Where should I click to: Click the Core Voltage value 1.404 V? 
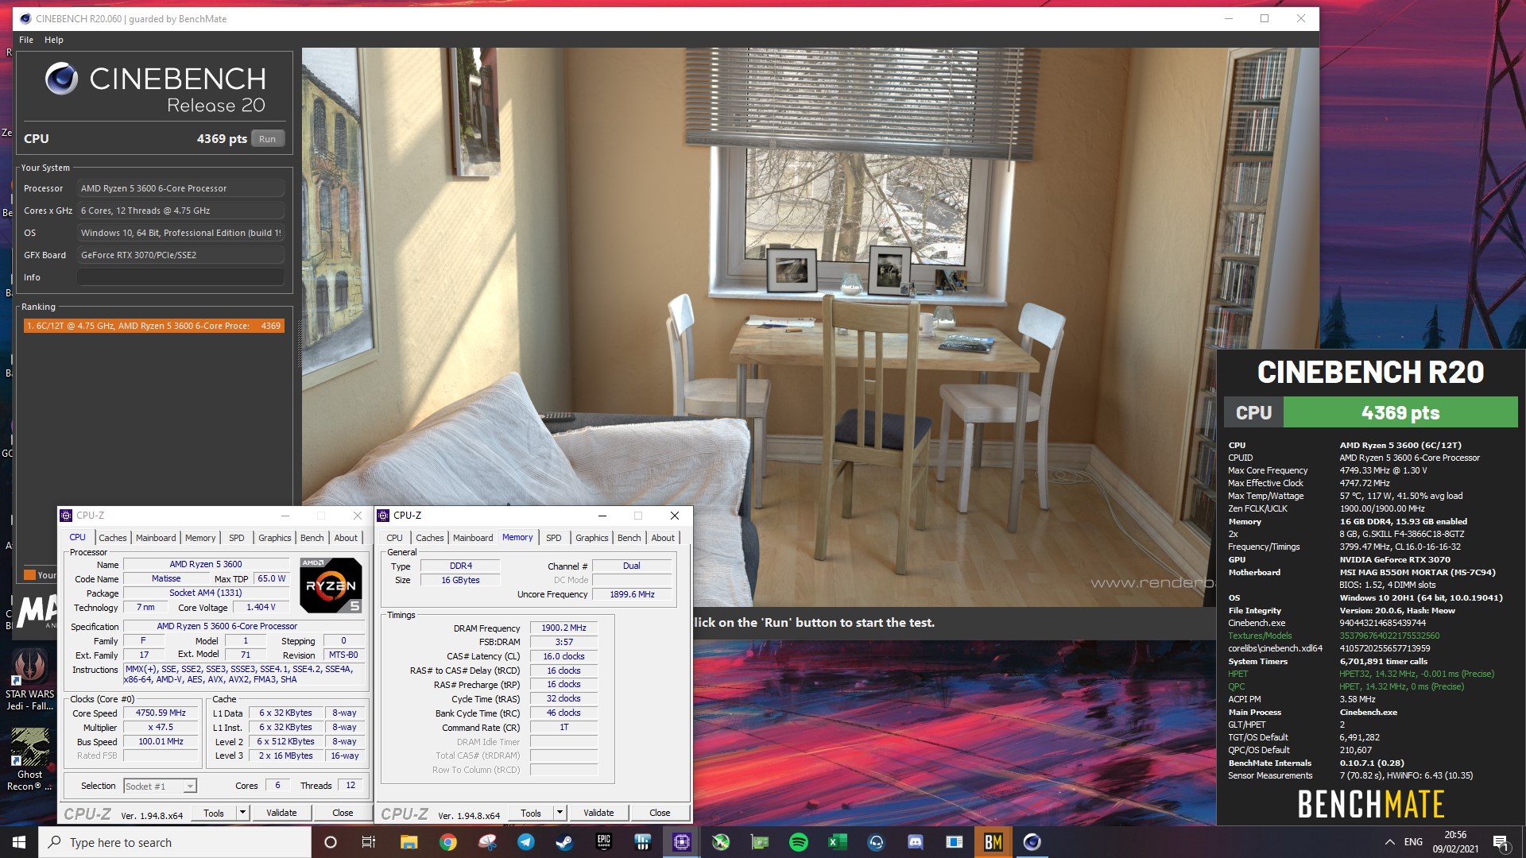[x=261, y=607]
